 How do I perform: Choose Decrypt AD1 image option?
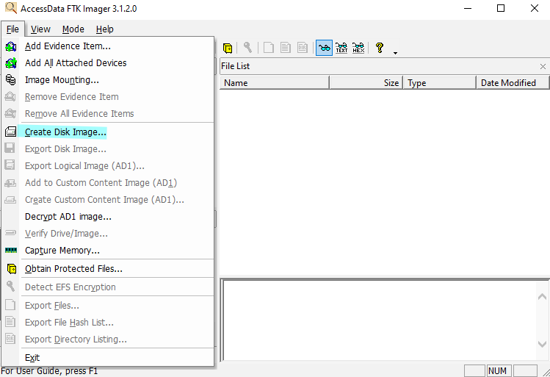click(68, 217)
